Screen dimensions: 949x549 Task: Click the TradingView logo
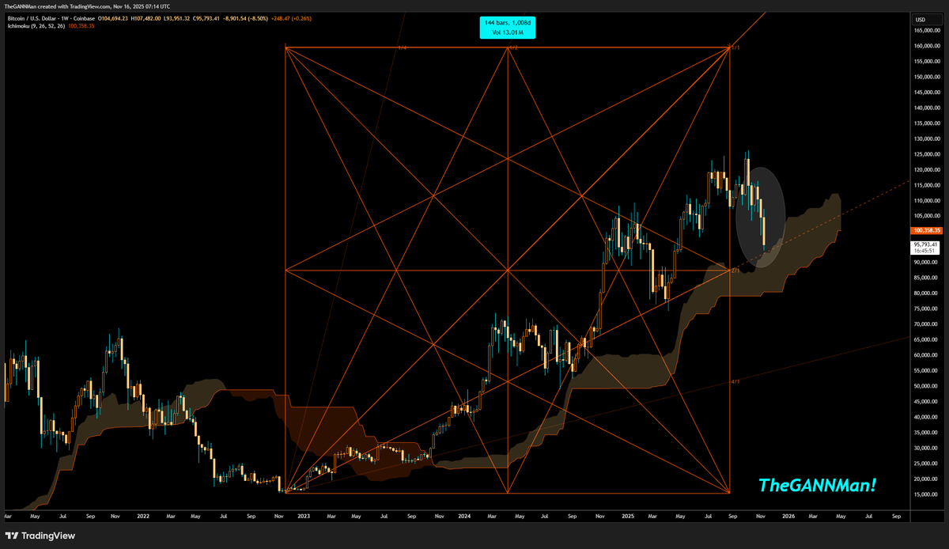click(x=41, y=536)
